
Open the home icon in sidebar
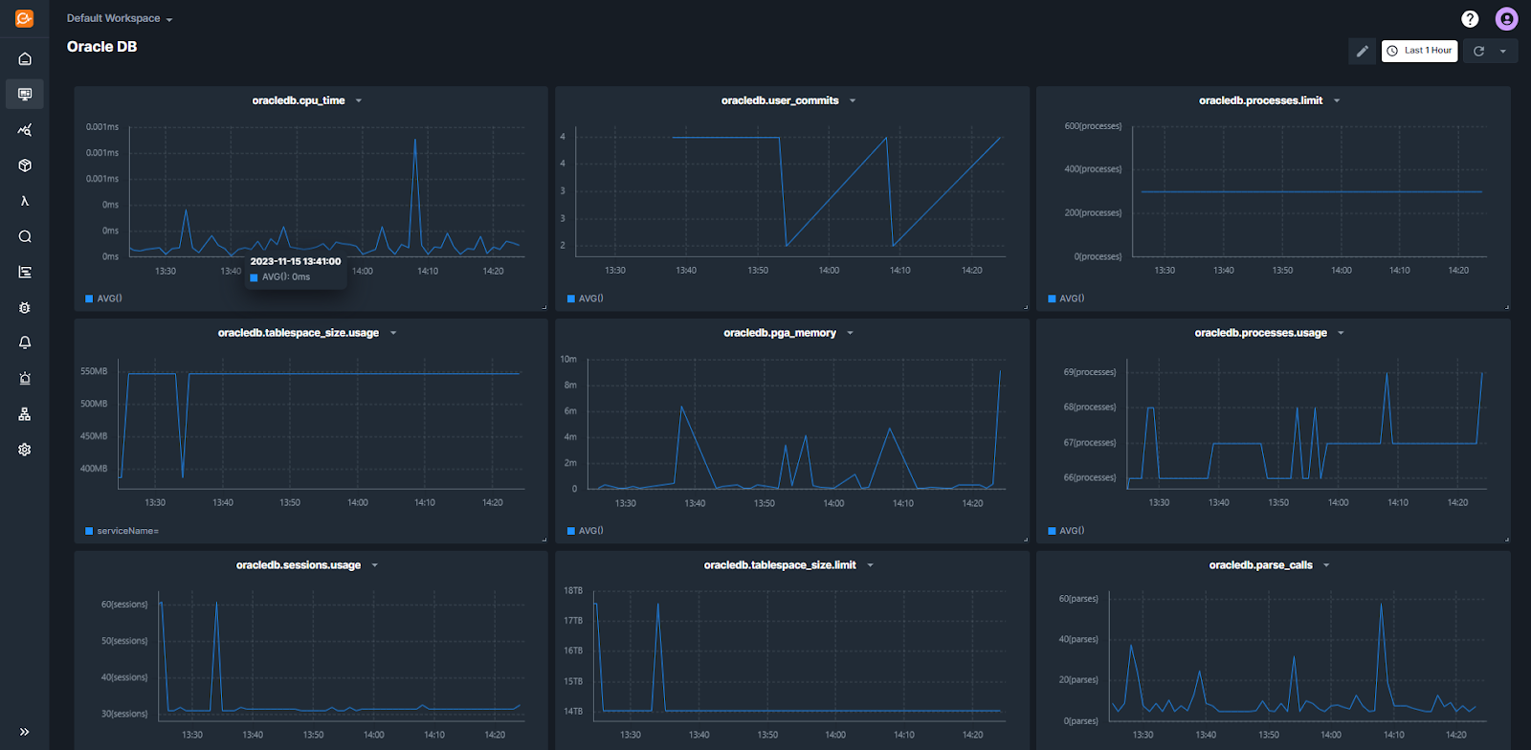[25, 59]
